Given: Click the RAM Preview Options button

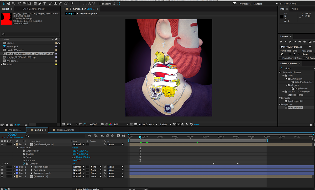Looking at the screenshot, I should (296, 47).
